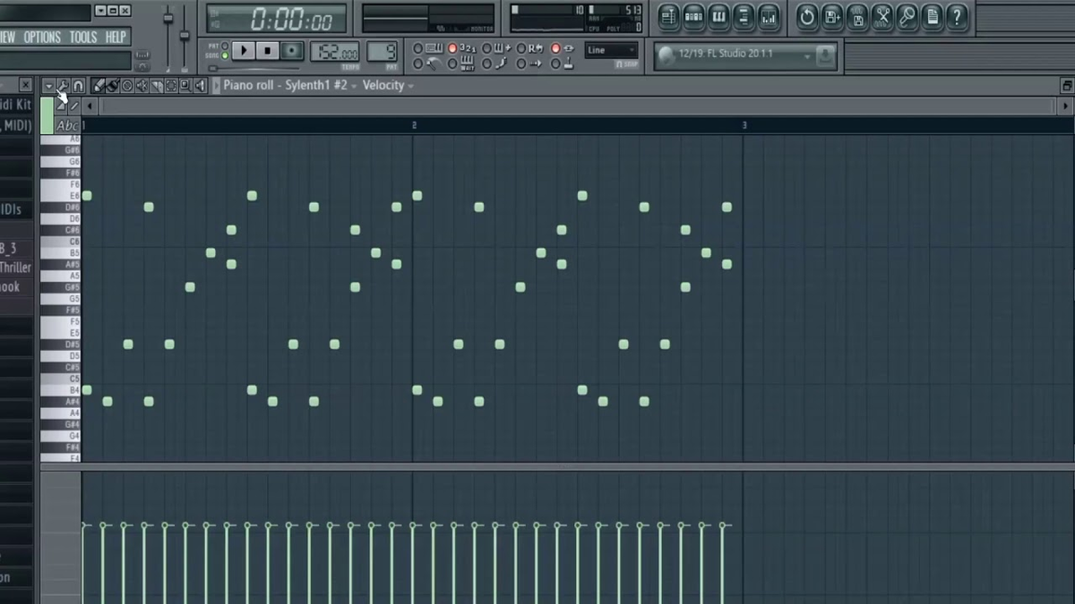Open the piano roll wrench tools icon
This screenshot has height=604, width=1075.
pos(64,86)
